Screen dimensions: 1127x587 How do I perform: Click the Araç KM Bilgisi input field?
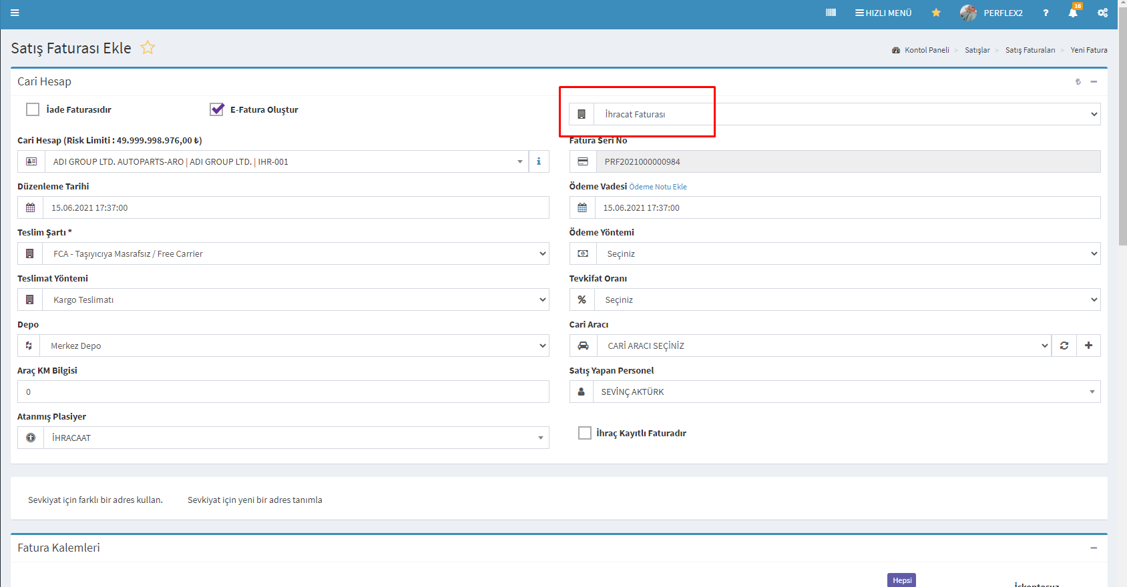pyautogui.click(x=283, y=392)
